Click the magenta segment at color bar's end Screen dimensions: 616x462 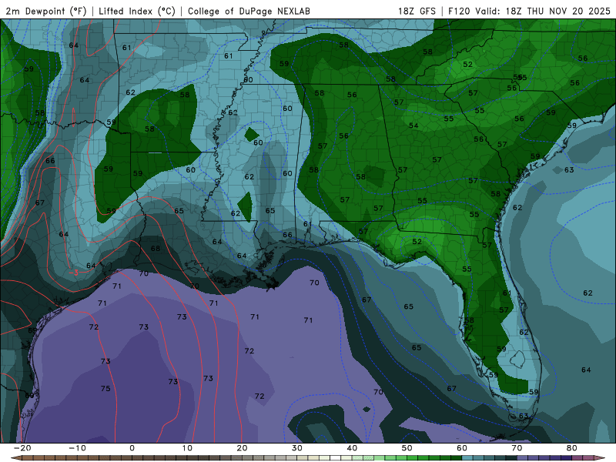[x=588, y=457]
